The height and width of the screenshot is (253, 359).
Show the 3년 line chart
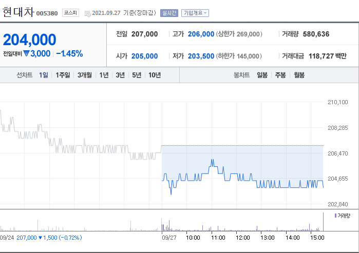(120, 75)
